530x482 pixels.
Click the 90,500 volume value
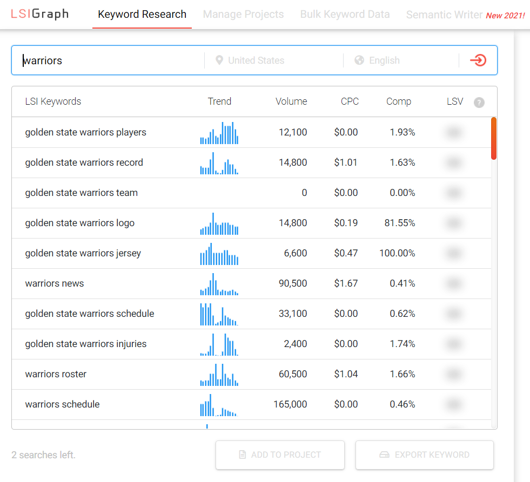click(293, 283)
